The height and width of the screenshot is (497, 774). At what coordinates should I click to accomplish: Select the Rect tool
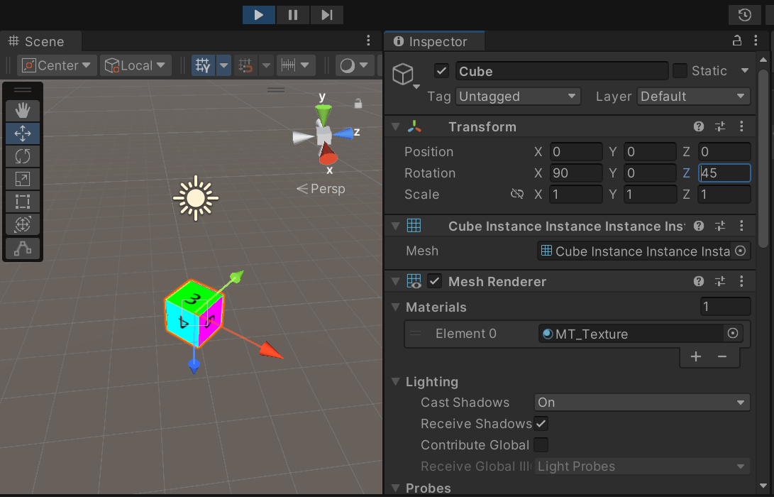[x=23, y=202]
